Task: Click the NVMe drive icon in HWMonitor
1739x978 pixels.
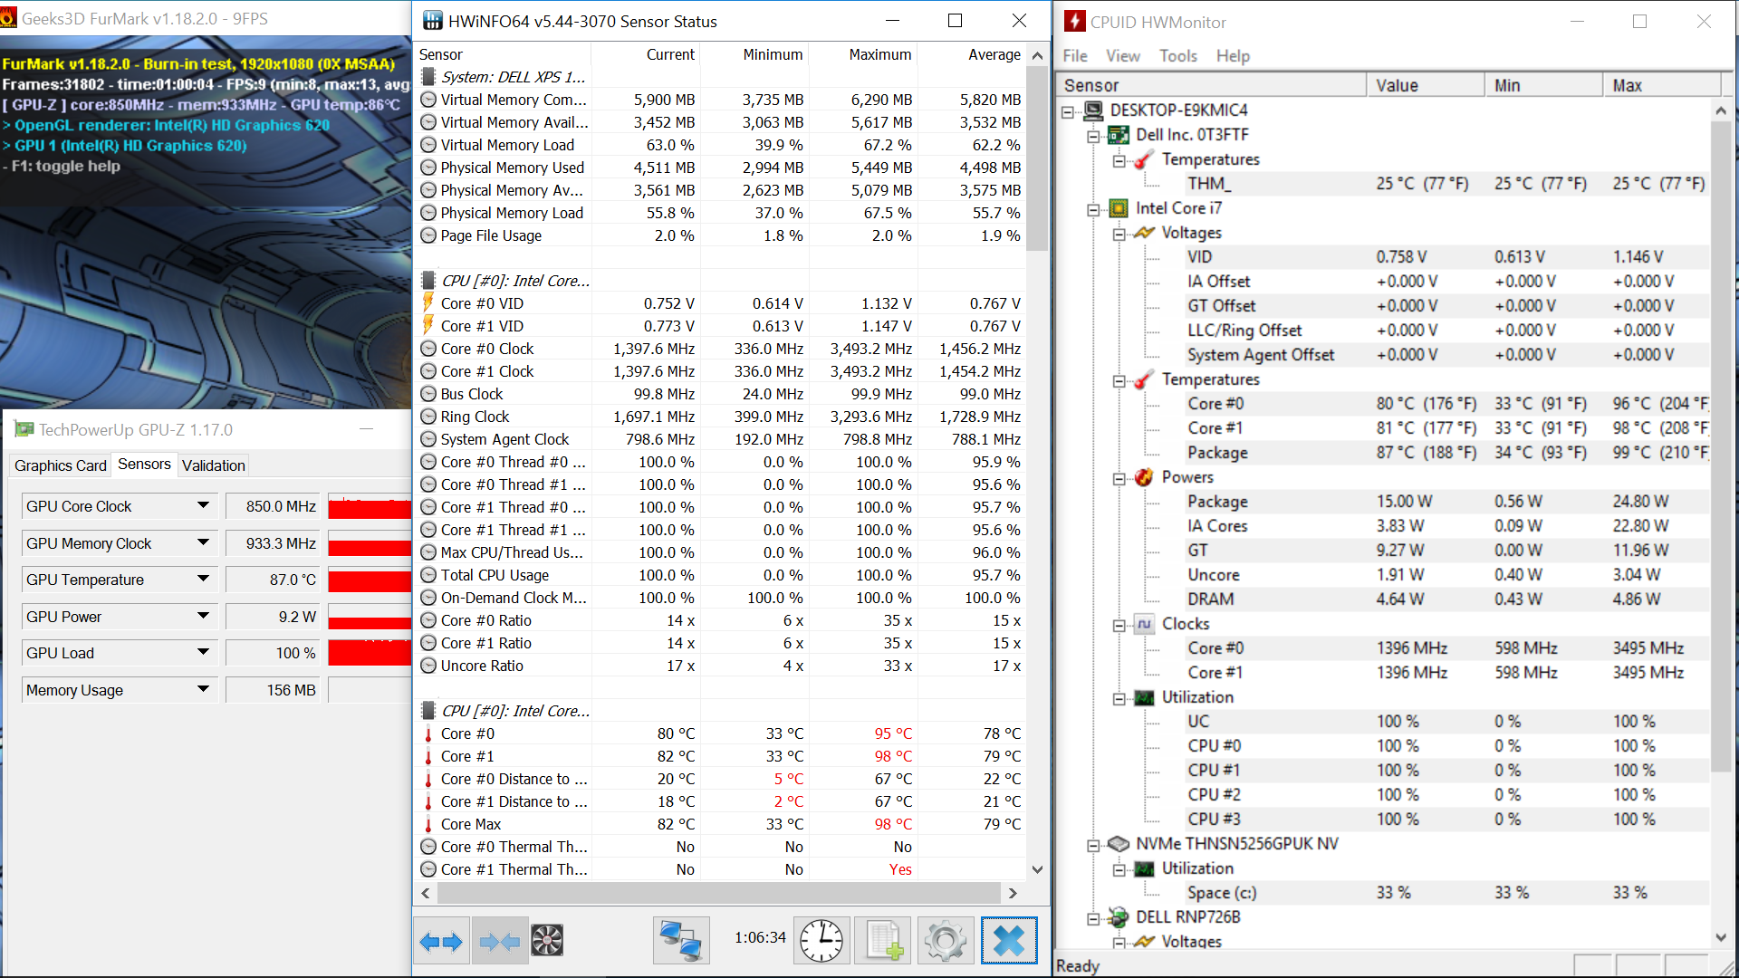Action: point(1119,844)
